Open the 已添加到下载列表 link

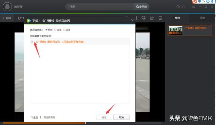point(73,42)
